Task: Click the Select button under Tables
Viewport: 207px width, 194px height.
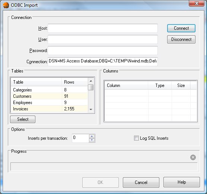Action: coord(23,119)
